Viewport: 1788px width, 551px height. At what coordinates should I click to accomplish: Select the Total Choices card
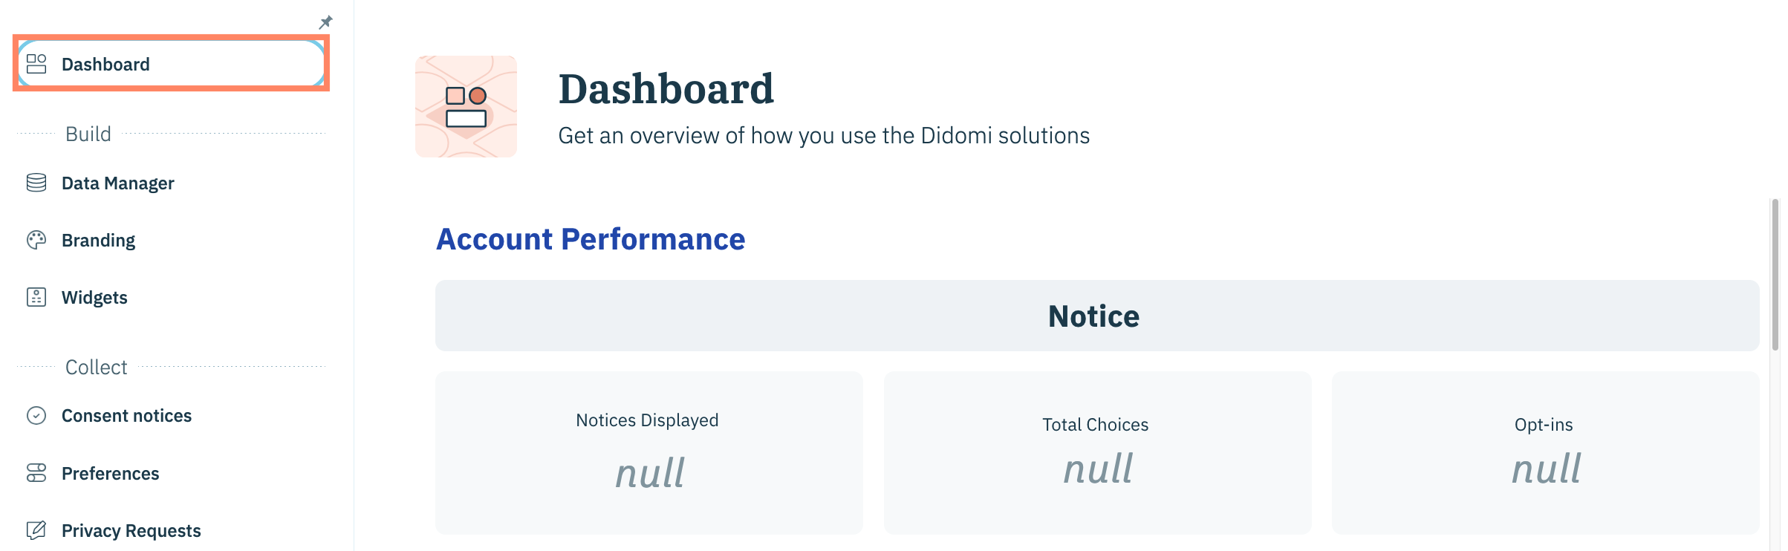tap(1097, 452)
